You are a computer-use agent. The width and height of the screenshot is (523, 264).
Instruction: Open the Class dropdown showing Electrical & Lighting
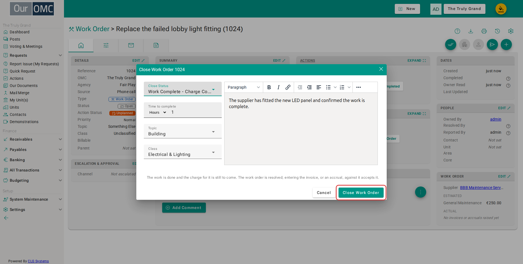click(183, 152)
